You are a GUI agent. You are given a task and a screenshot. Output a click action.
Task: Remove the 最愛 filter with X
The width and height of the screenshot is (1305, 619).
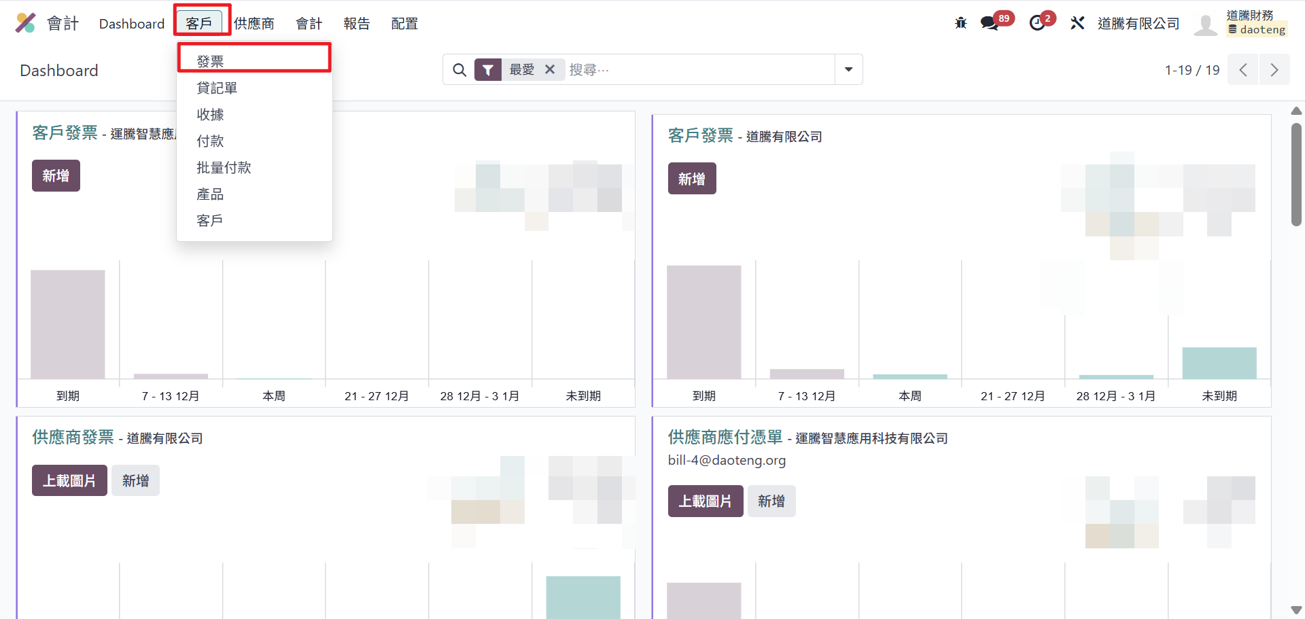(x=550, y=69)
